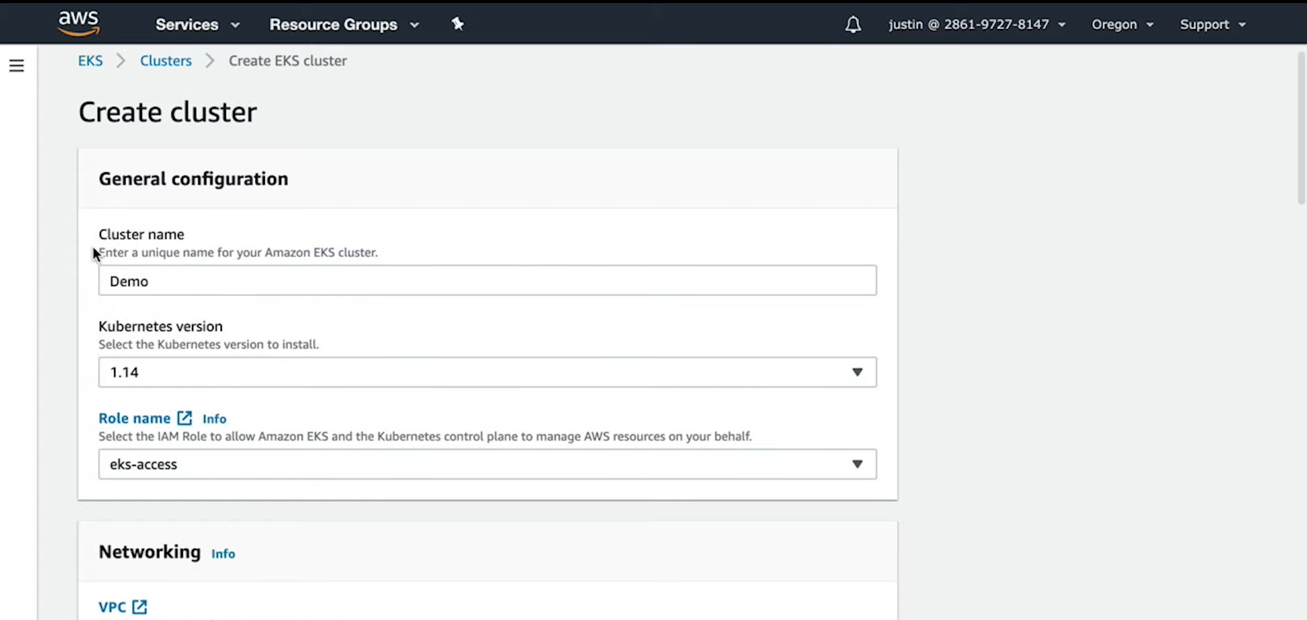Open the notifications bell
The image size is (1307, 620).
(853, 24)
